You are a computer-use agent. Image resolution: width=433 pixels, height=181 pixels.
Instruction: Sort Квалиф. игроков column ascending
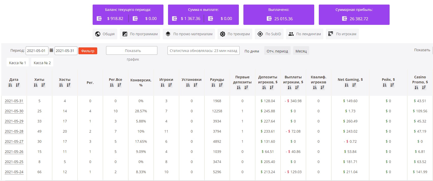tap(315, 87)
